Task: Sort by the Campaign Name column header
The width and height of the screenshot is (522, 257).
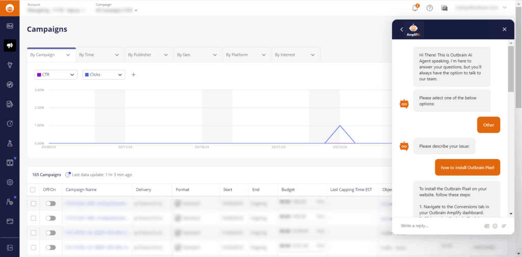Action: tap(81, 189)
